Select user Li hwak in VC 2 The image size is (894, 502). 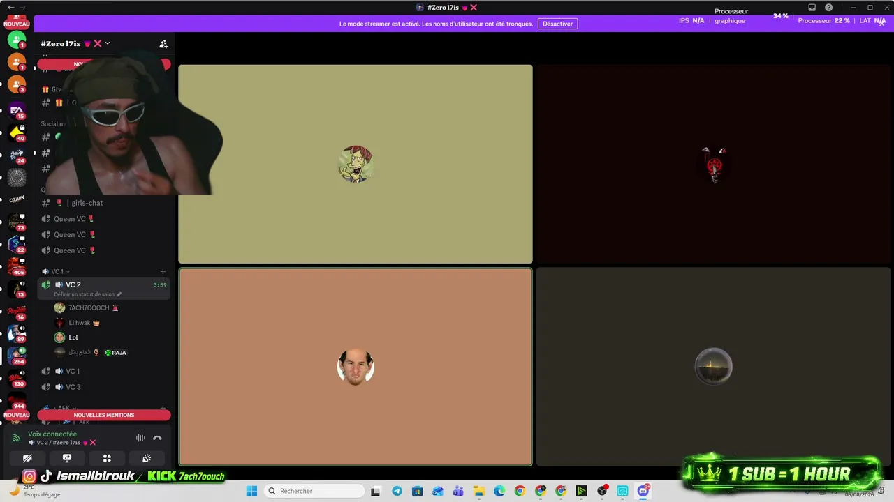[110, 323]
